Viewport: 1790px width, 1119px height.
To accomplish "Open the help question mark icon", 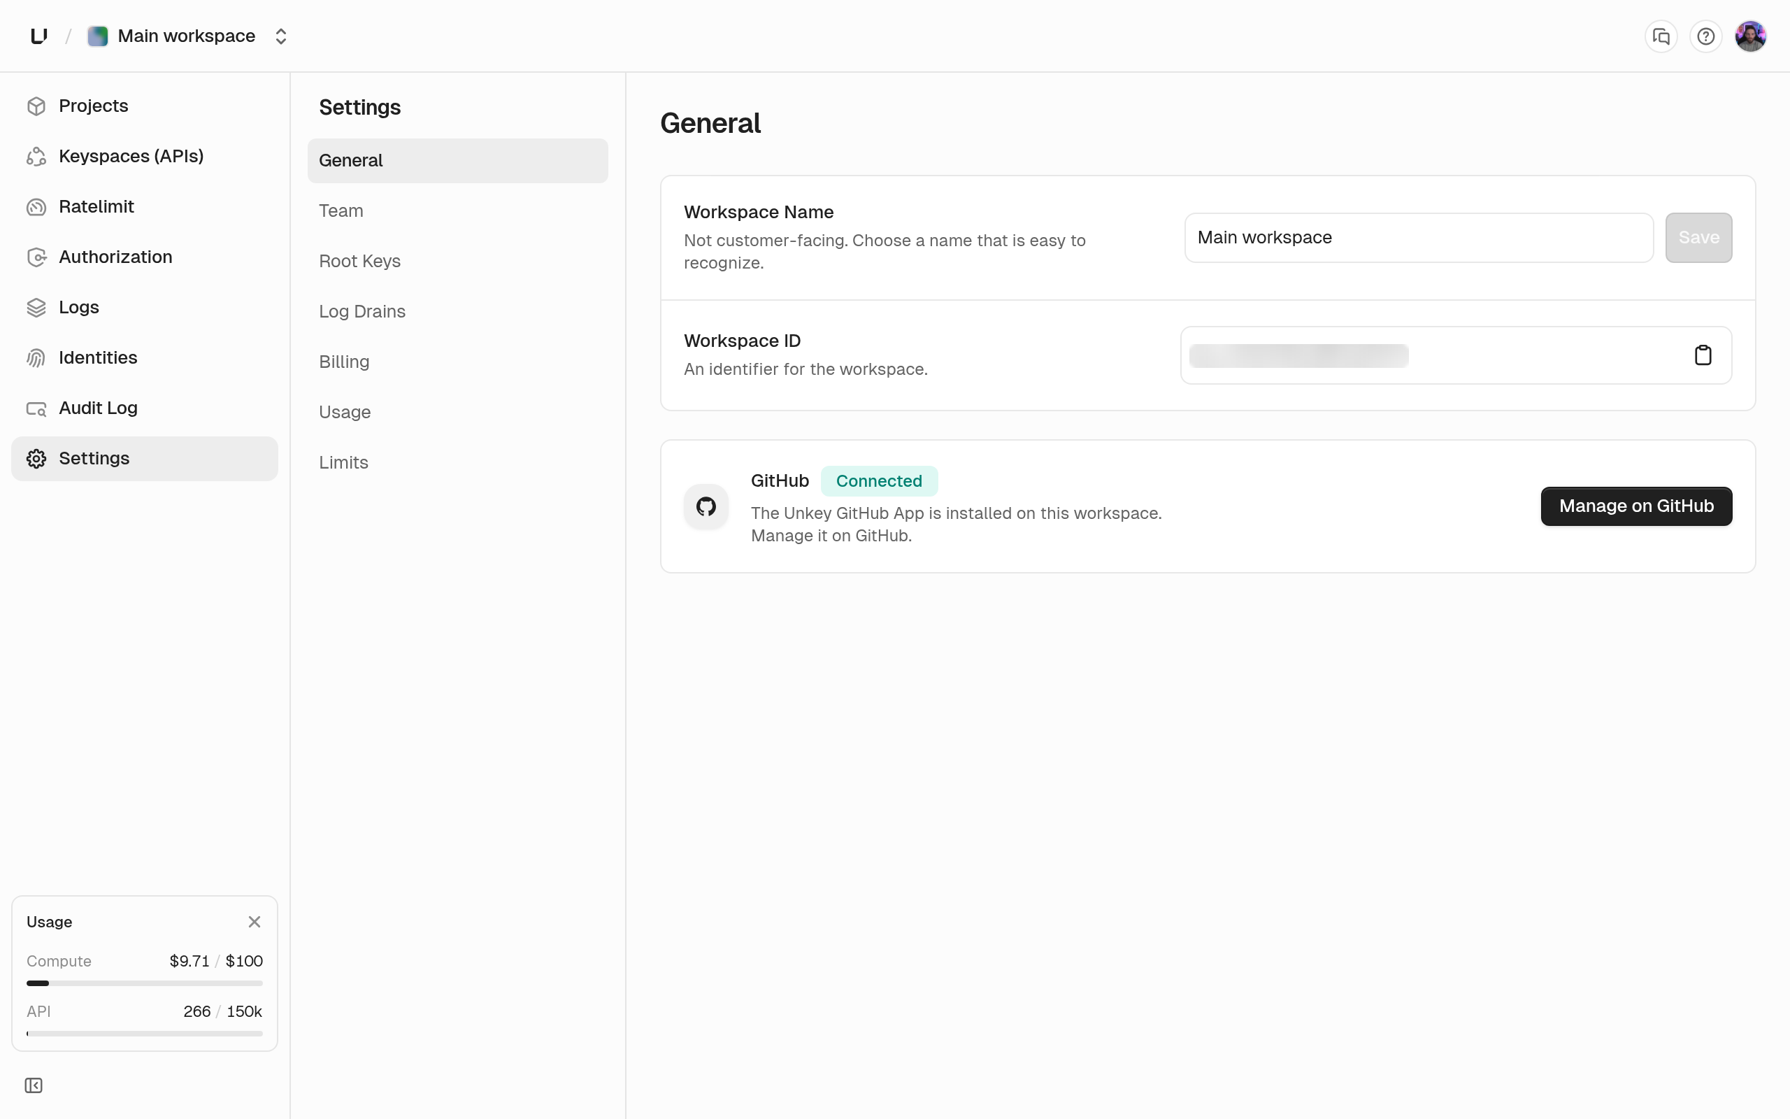I will point(1705,36).
